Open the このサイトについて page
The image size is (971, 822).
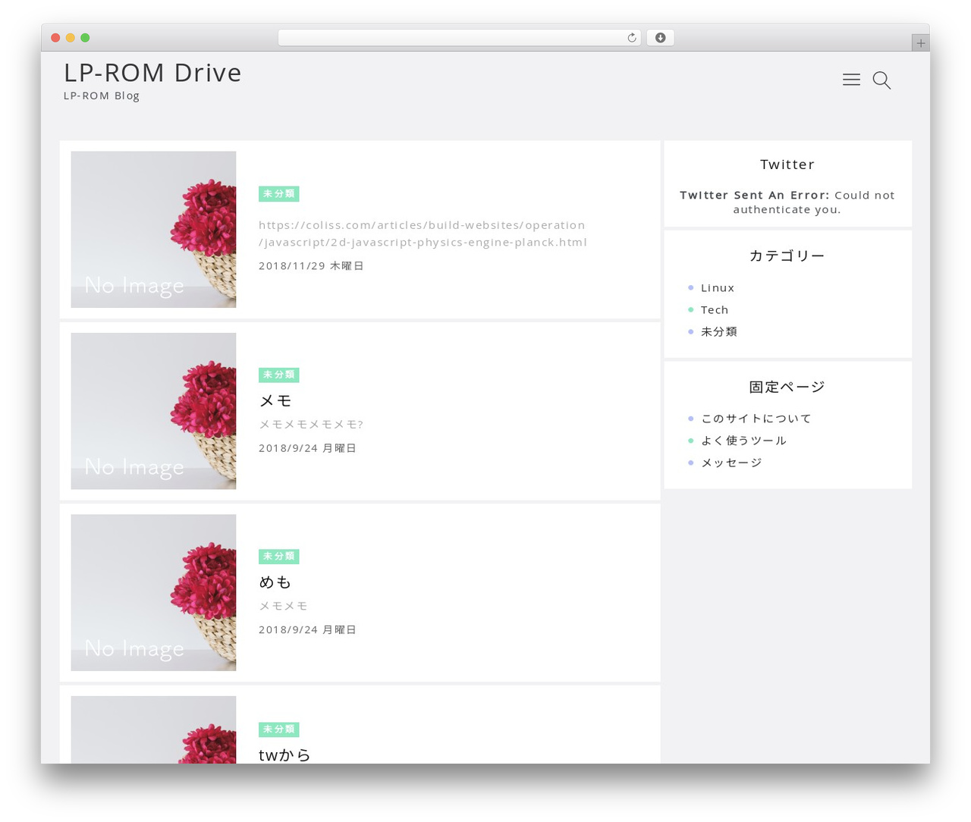(x=756, y=419)
